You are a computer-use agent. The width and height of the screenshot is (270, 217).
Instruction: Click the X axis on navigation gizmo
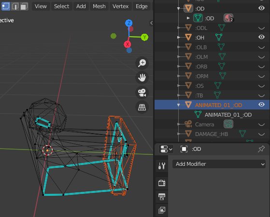(128, 44)
